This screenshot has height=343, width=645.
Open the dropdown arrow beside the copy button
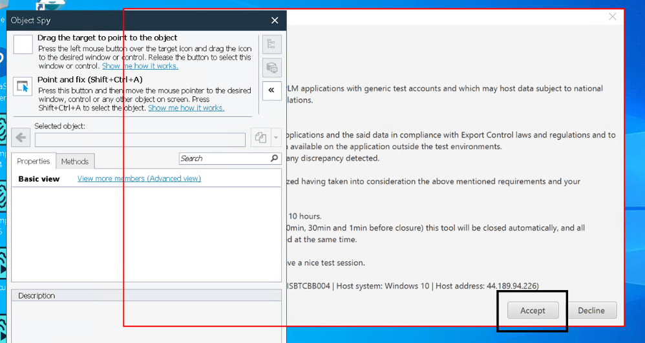tap(276, 138)
